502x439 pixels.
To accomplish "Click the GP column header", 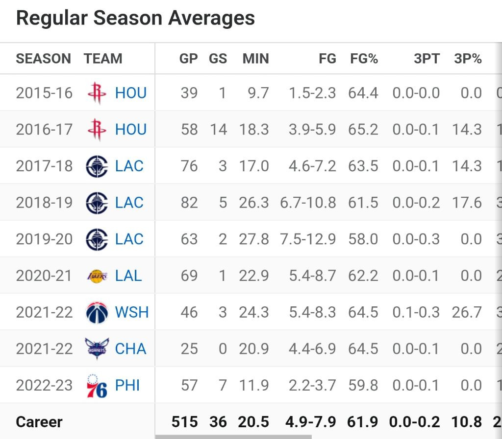I will 188,59.
